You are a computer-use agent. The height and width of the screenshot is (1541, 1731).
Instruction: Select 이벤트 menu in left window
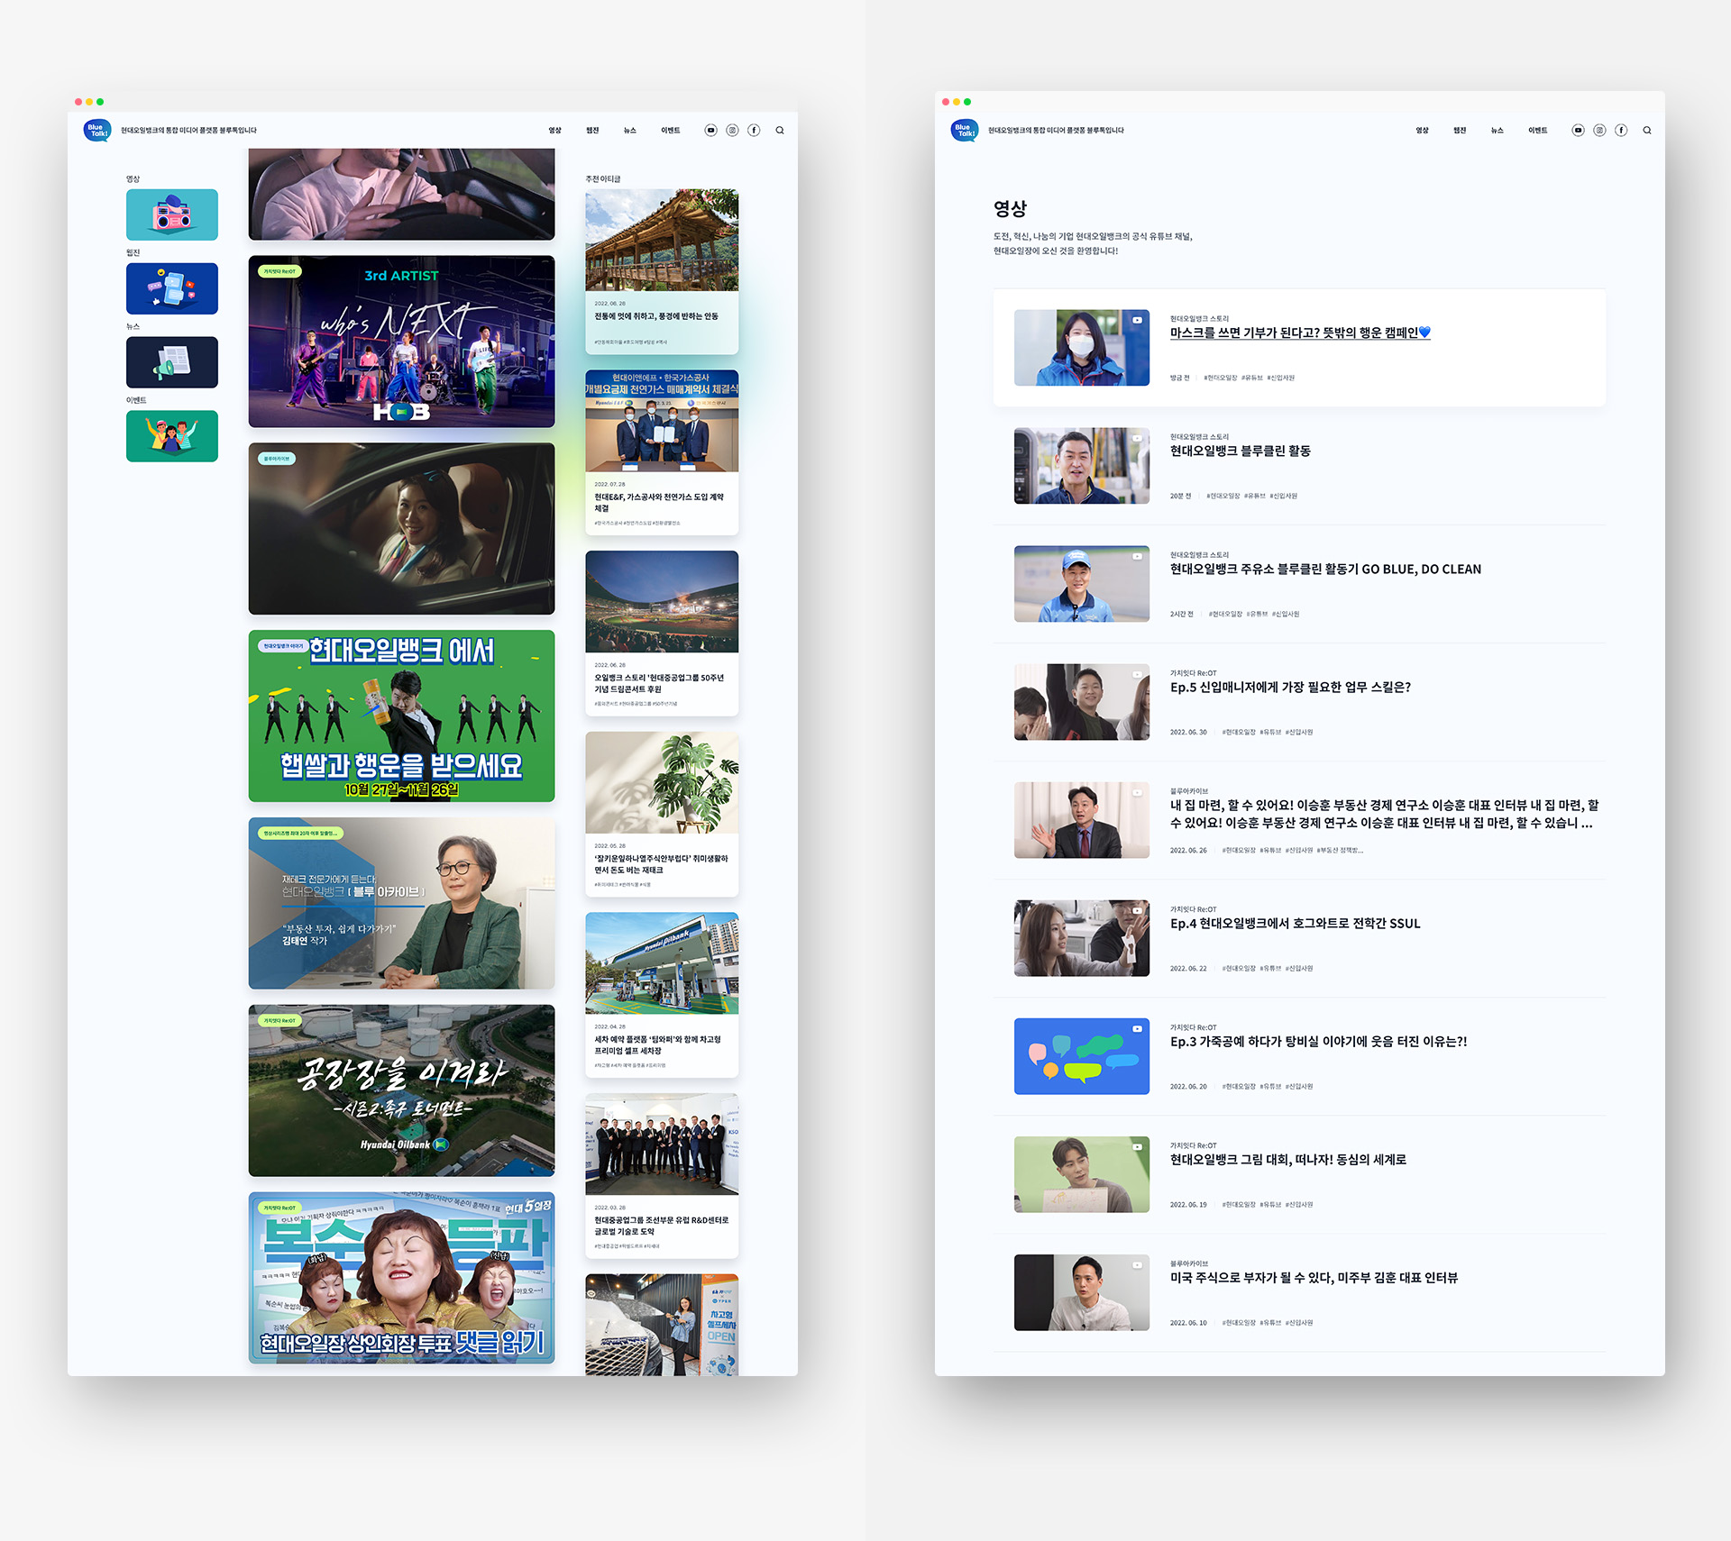click(671, 131)
